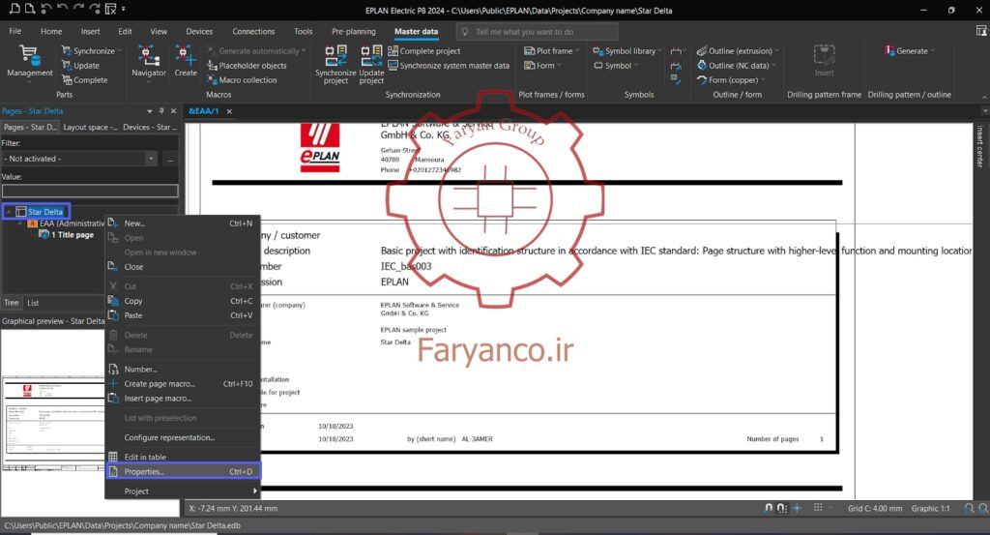Viewport: 990px width, 535px height.
Task: Click the Navigator macro icon
Action: [148, 61]
